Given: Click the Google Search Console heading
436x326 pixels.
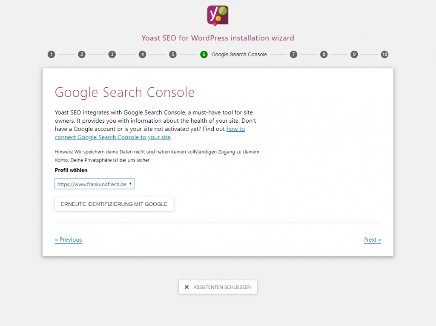Looking at the screenshot, I should click(x=125, y=92).
